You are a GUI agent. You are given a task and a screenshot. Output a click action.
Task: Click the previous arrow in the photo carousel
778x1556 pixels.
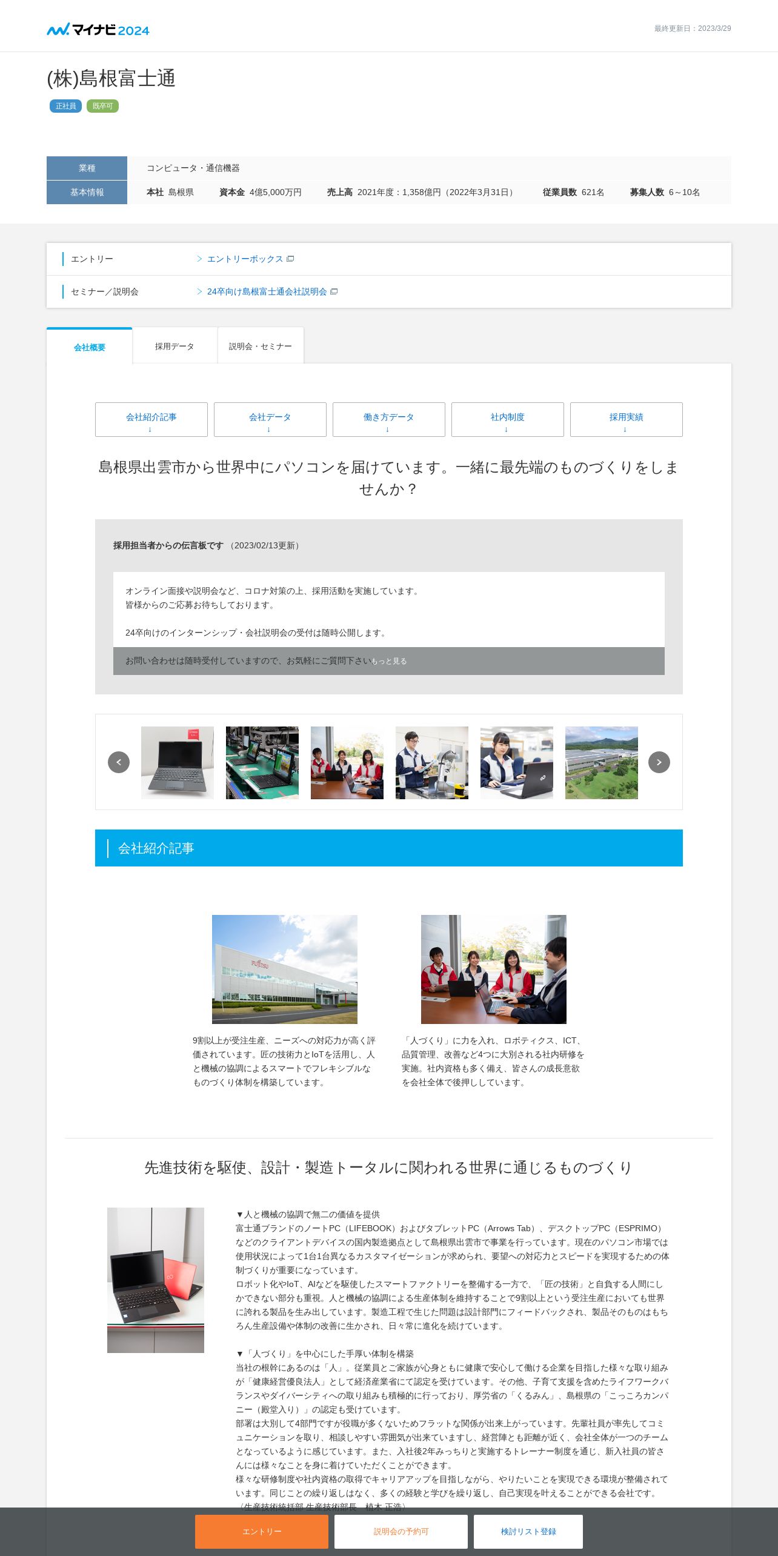click(x=119, y=762)
